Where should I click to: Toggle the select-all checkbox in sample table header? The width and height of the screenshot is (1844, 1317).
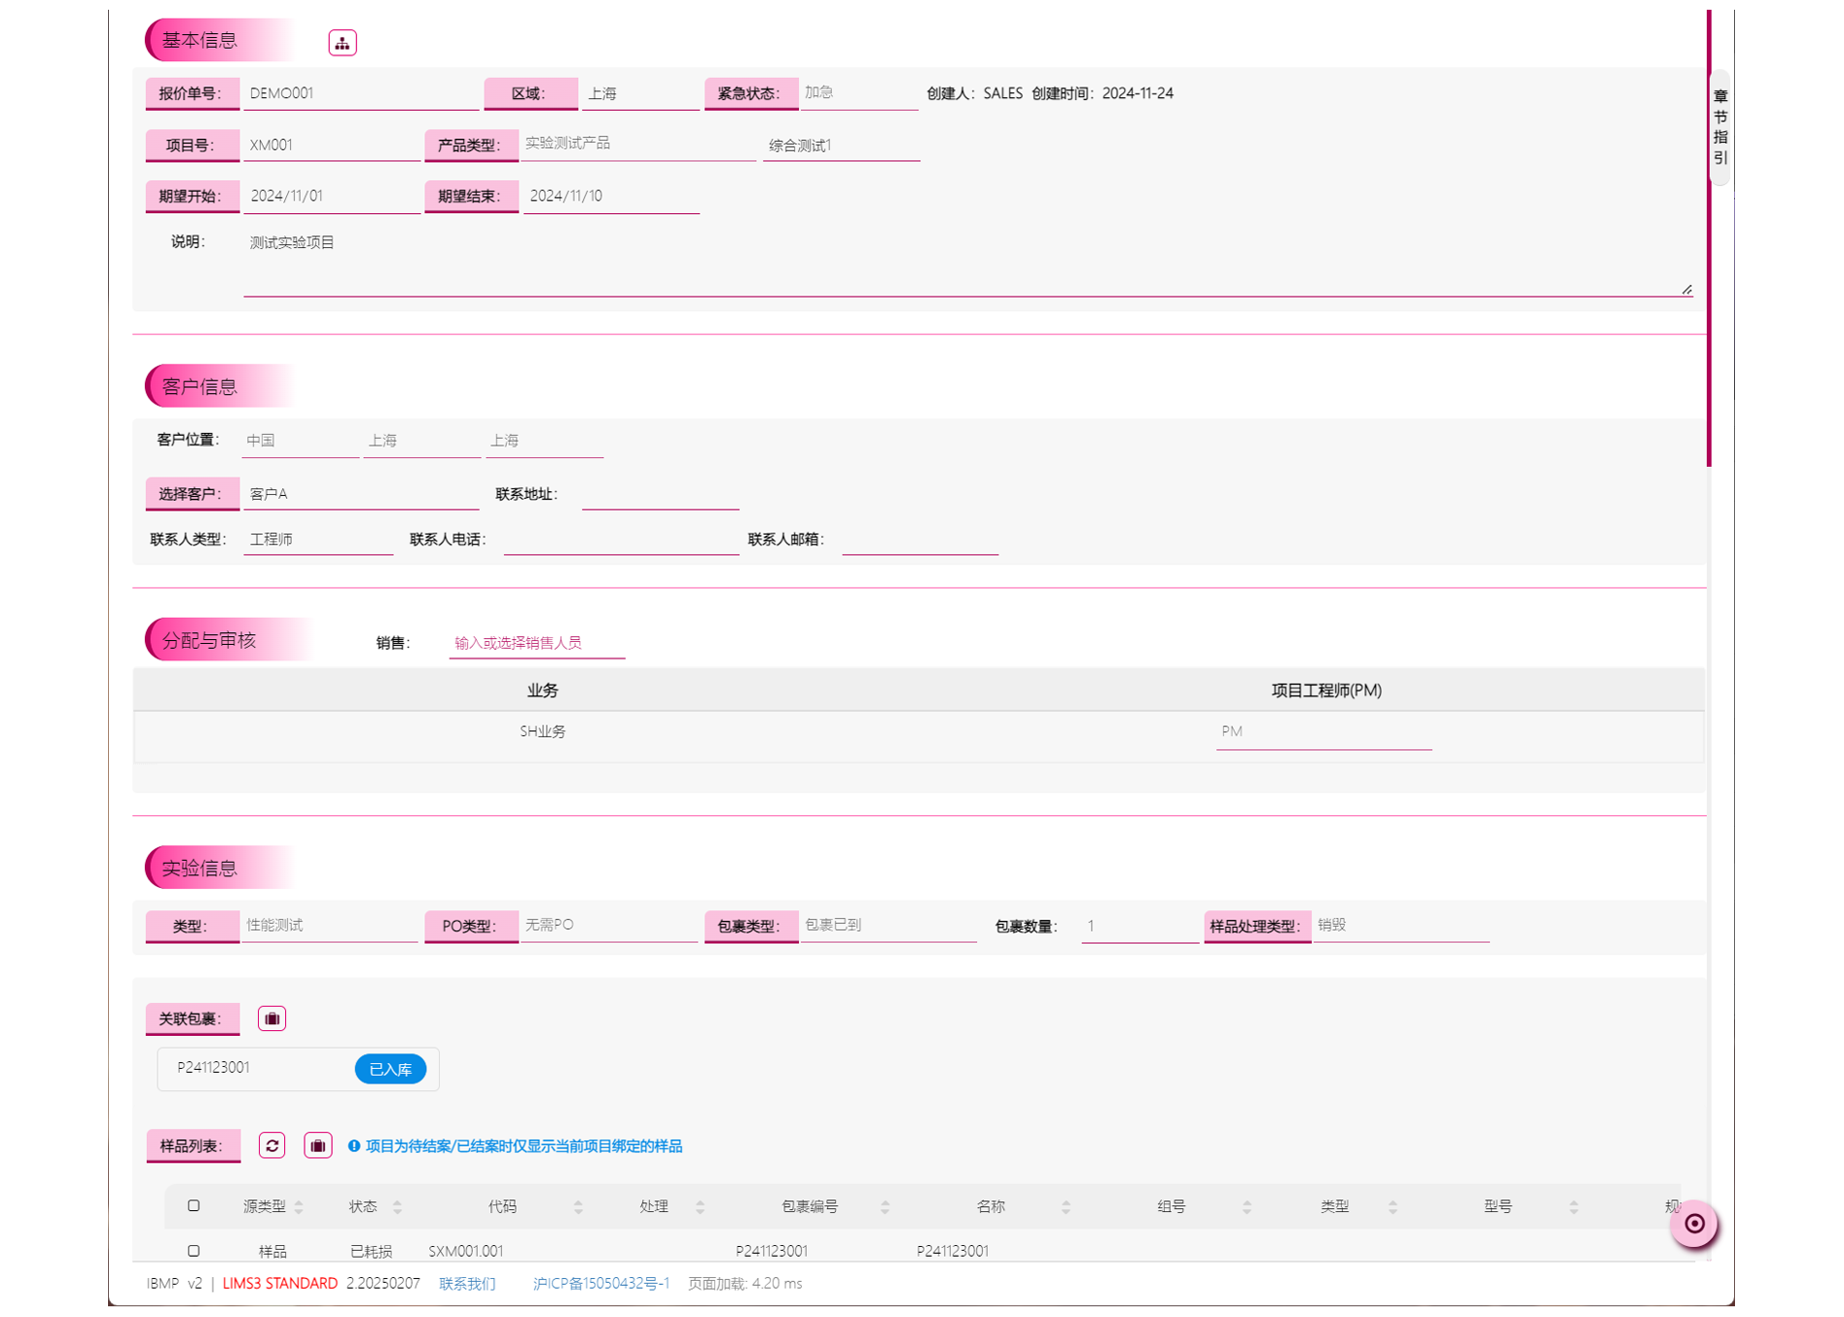194,1206
